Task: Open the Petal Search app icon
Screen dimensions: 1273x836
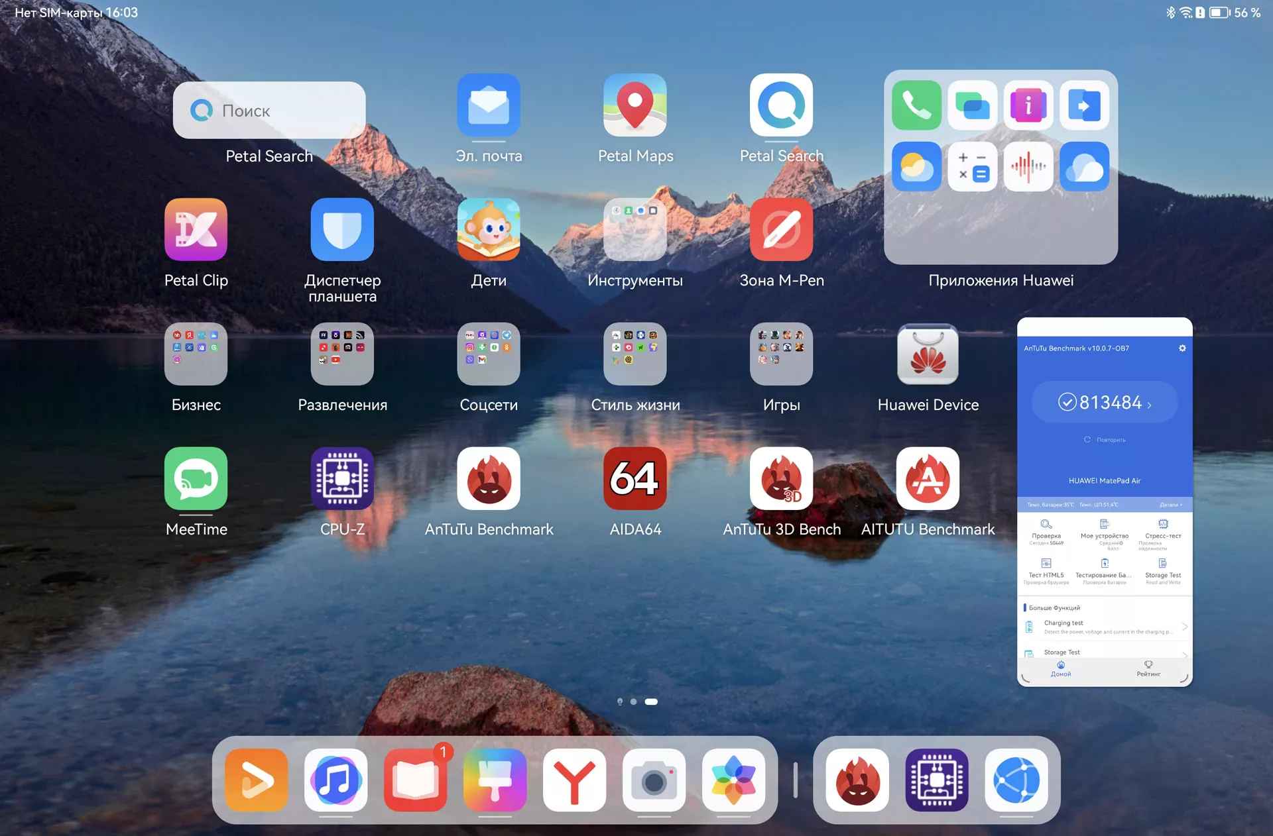Action: (782, 105)
